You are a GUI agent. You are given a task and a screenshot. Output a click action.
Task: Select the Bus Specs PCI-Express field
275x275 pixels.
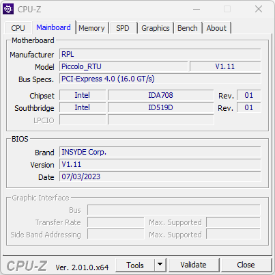[x=160, y=79]
